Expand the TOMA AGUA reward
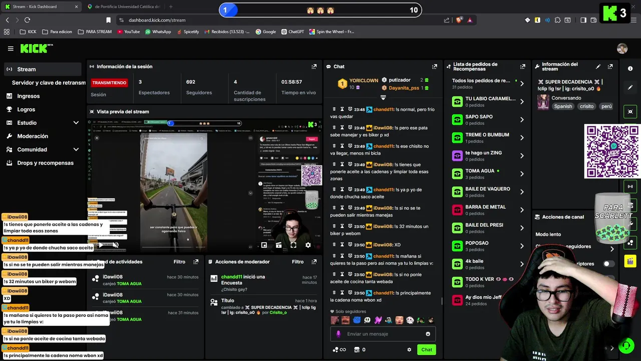 click(522, 173)
